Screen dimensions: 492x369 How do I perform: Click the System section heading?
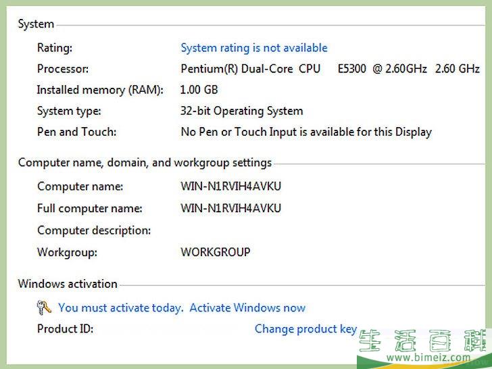pos(36,24)
